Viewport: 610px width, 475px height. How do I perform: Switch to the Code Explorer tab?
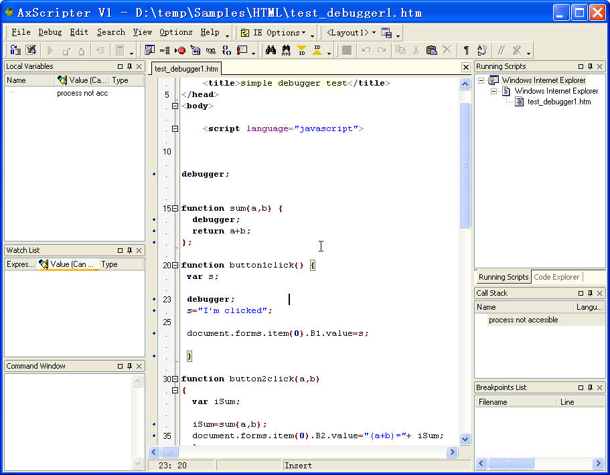[x=556, y=277]
